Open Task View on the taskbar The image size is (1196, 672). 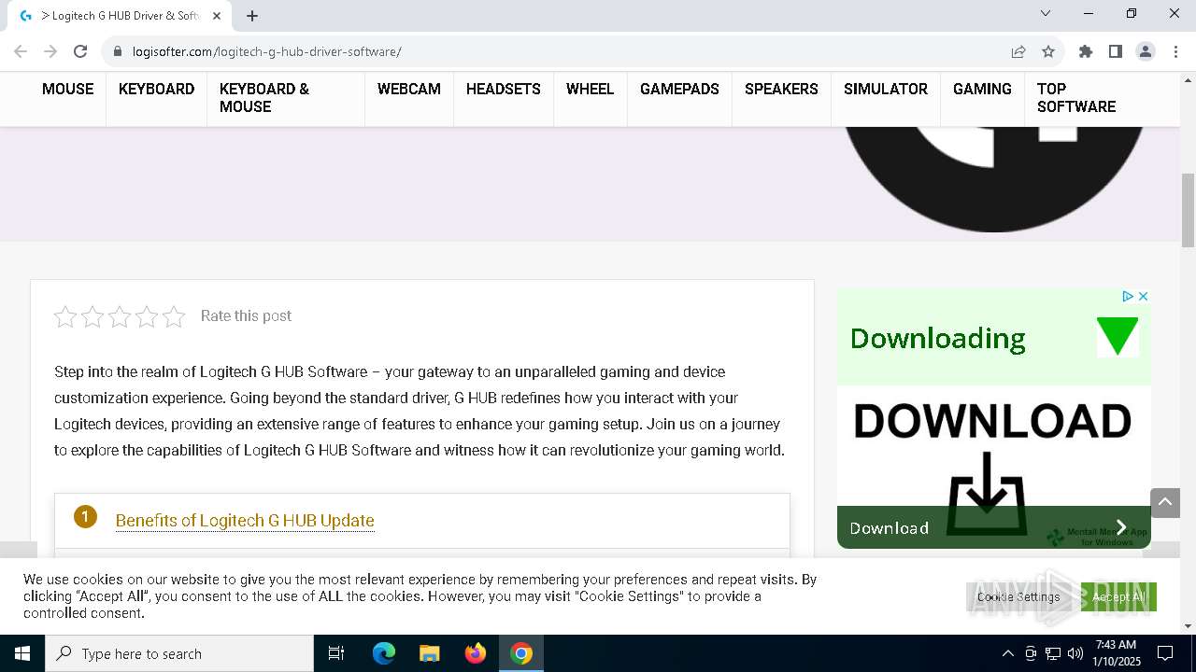[336, 653]
